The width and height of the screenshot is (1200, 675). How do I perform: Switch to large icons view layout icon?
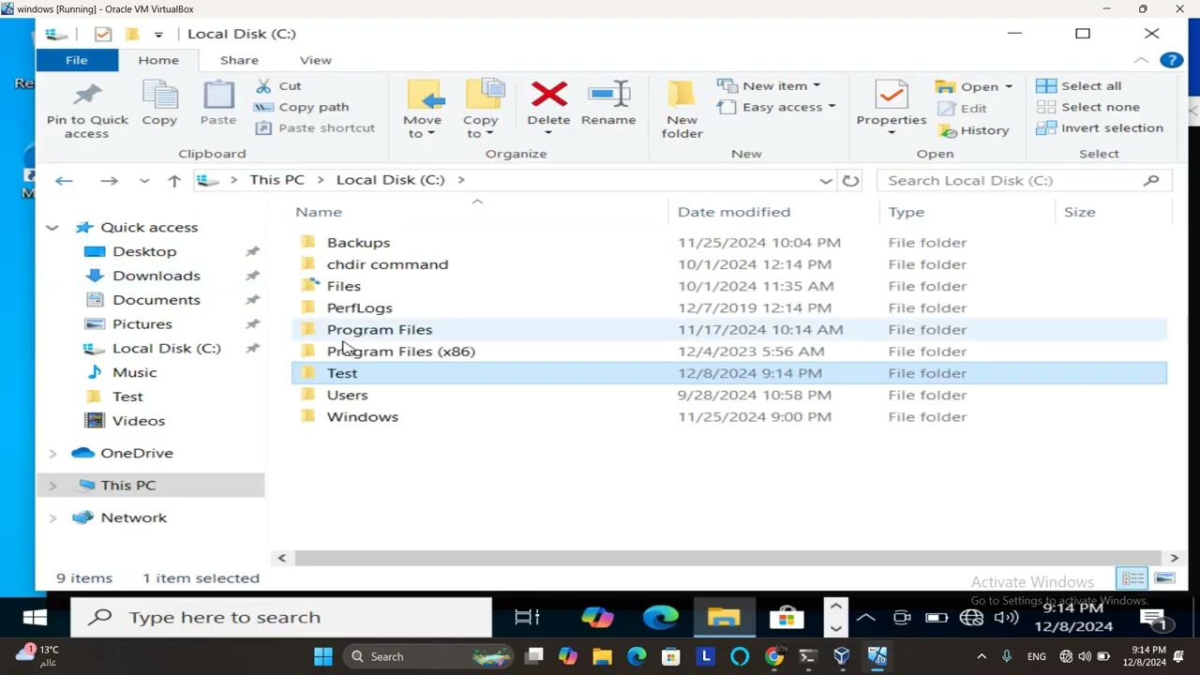1164,577
